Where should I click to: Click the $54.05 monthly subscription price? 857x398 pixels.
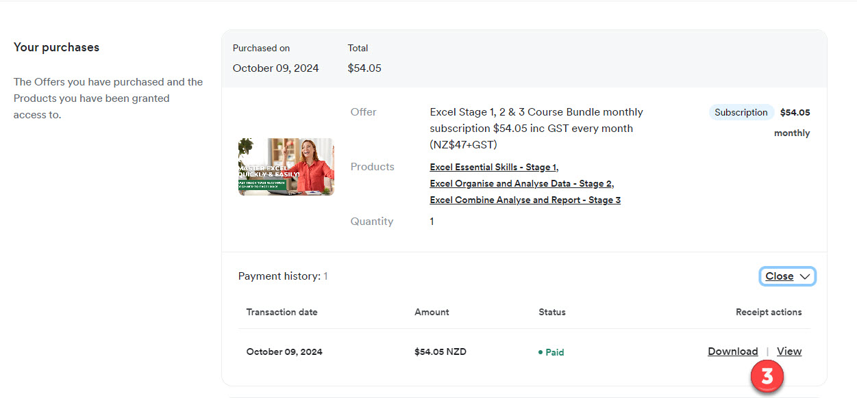(795, 113)
